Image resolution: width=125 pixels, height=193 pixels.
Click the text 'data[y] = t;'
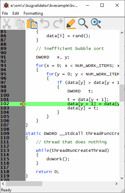83,108
